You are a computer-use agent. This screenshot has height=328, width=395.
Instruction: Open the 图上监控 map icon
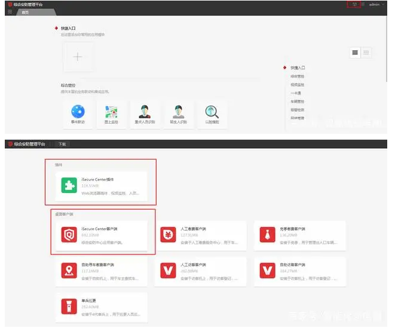(111, 111)
